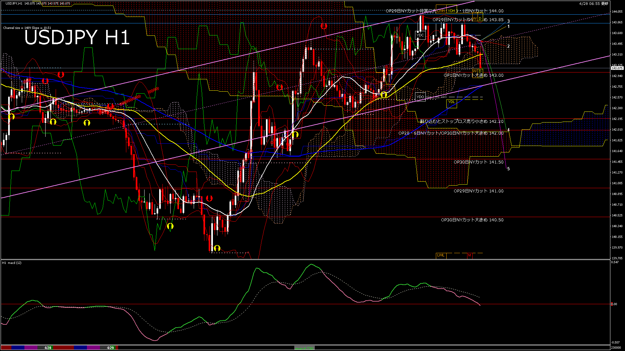Click the OP28・6日NYカット 142.00 label
Image resolution: width=625 pixels, height=351 pixels.
coord(451,133)
